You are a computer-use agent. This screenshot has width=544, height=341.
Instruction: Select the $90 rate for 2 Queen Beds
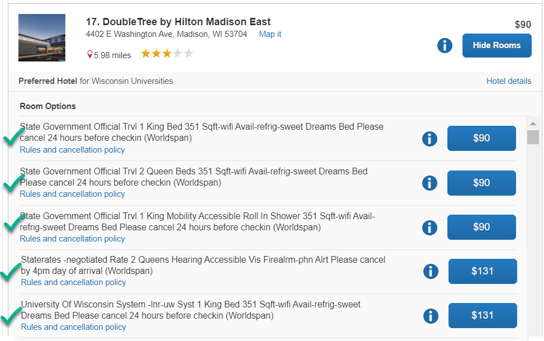click(481, 183)
